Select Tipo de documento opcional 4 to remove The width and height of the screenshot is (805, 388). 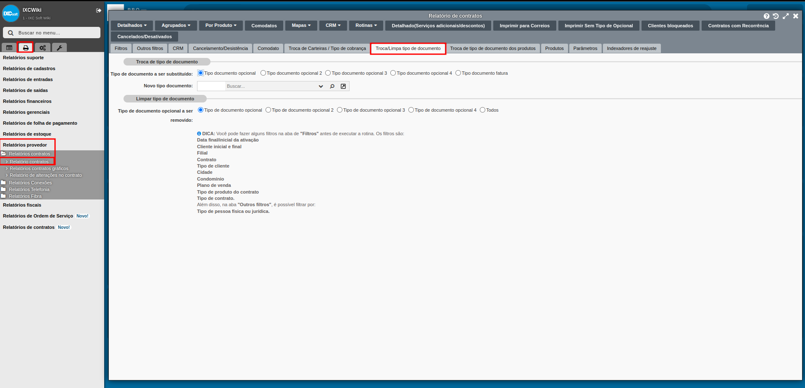[x=411, y=110]
